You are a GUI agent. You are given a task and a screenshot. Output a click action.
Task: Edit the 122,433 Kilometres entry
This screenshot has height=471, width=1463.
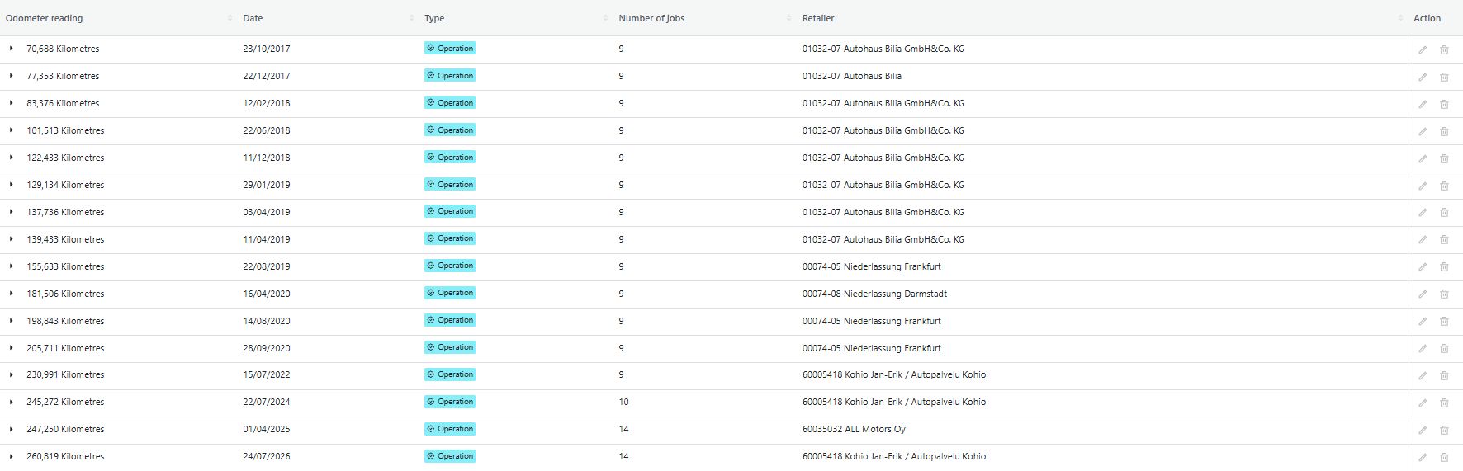click(x=1423, y=158)
